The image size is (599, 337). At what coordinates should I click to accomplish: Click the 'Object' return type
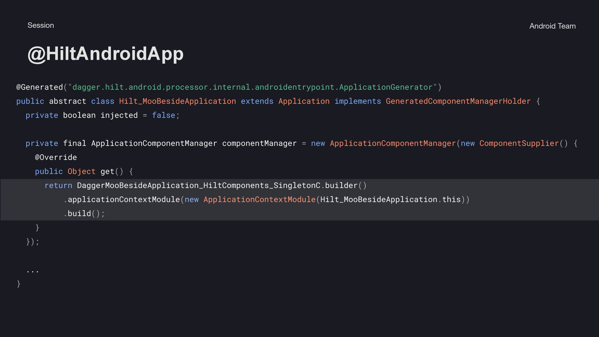[81, 172]
